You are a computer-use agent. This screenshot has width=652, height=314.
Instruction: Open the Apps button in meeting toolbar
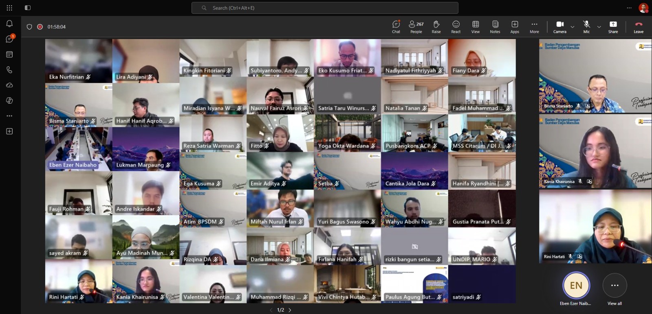click(515, 27)
